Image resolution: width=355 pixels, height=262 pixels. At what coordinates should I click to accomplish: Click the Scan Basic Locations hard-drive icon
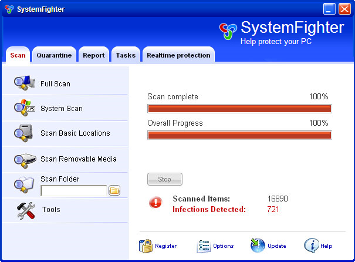[23, 133]
